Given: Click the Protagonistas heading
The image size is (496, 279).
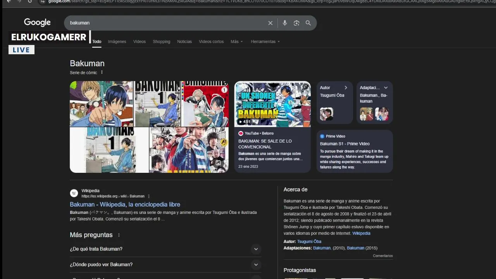Looking at the screenshot, I should point(300,270).
